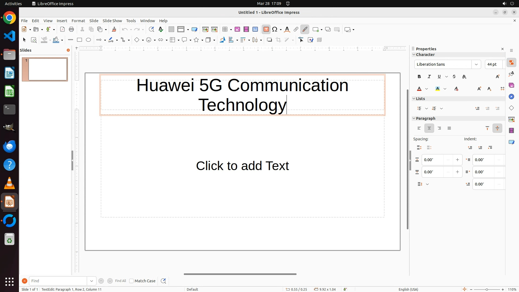
Task: Click the Display Grid icon
Action: 171,29
